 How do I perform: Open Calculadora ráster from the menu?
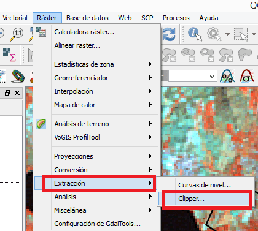96,32
